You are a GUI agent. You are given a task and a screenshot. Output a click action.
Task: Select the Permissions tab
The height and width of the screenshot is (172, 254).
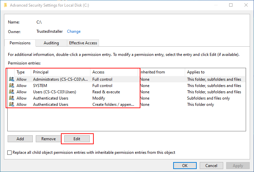click(x=20, y=43)
